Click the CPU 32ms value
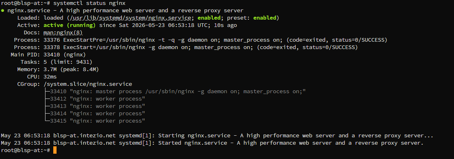454x159 pixels. tap(50, 76)
